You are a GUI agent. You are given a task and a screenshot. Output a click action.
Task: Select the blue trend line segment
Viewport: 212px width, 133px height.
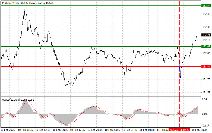point(180,71)
